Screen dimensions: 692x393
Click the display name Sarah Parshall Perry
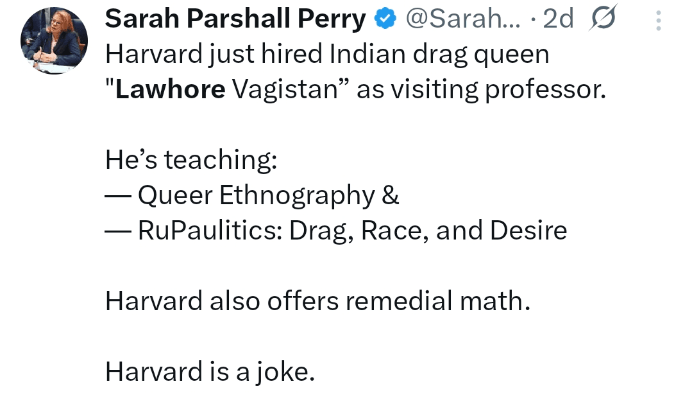tap(235, 20)
